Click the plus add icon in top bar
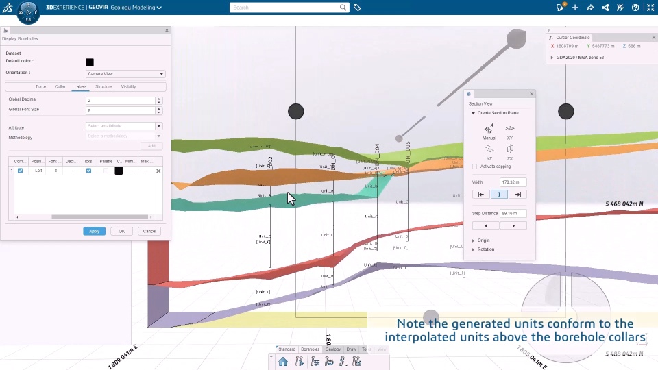The height and width of the screenshot is (370, 658). [575, 8]
